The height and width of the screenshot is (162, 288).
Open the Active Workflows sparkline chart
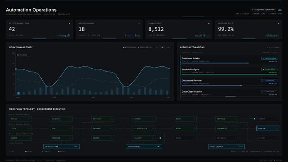click(x=63, y=35)
